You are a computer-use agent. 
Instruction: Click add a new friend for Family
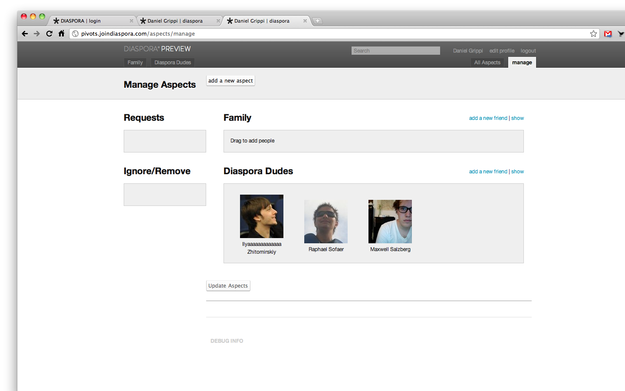point(488,118)
